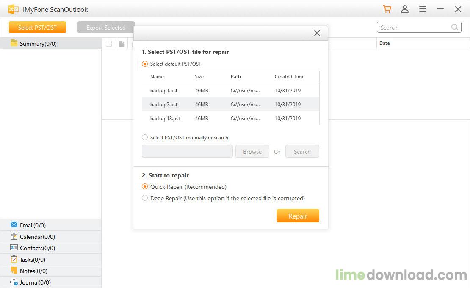This screenshot has height=288, width=470.
Task: Switch to Journal(0/0) category
Action: point(51,282)
